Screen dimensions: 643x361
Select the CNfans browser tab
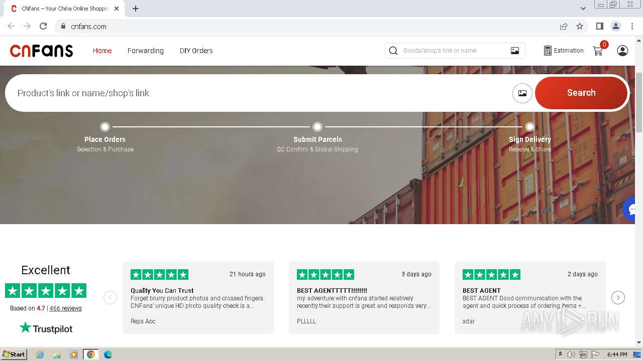click(x=64, y=9)
